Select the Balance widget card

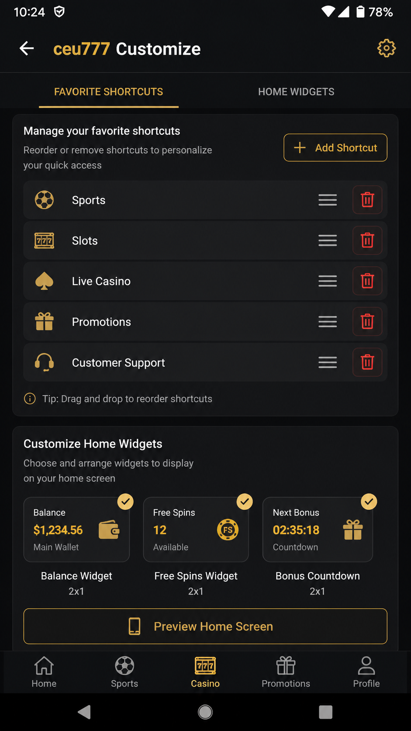[76, 529]
